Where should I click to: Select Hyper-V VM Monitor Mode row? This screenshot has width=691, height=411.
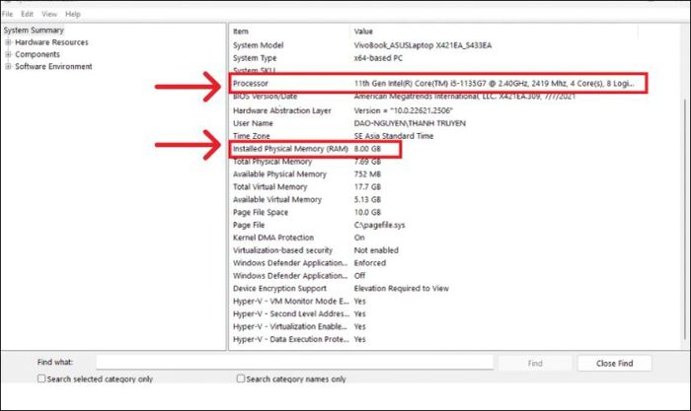[434, 302]
